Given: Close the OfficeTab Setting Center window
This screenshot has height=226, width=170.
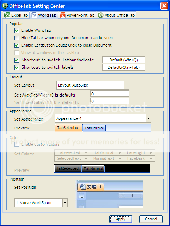Looking at the screenshot, I should coord(164,6).
